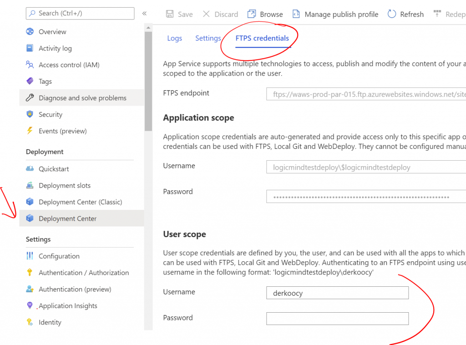Collapse the sidebar with double chevron

[144, 13]
